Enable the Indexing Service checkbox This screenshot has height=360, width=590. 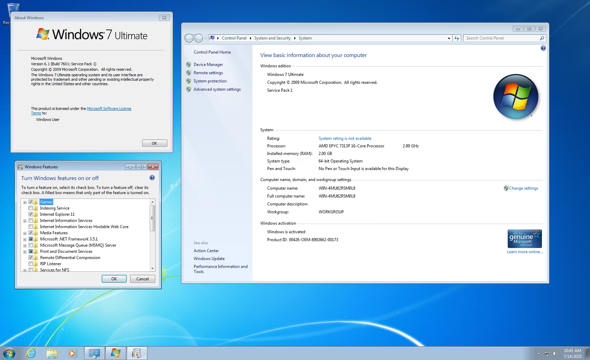tap(31, 208)
